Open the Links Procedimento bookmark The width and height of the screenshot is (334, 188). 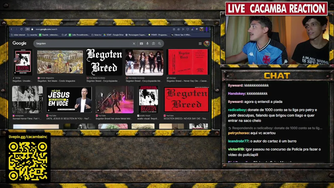click(79, 35)
